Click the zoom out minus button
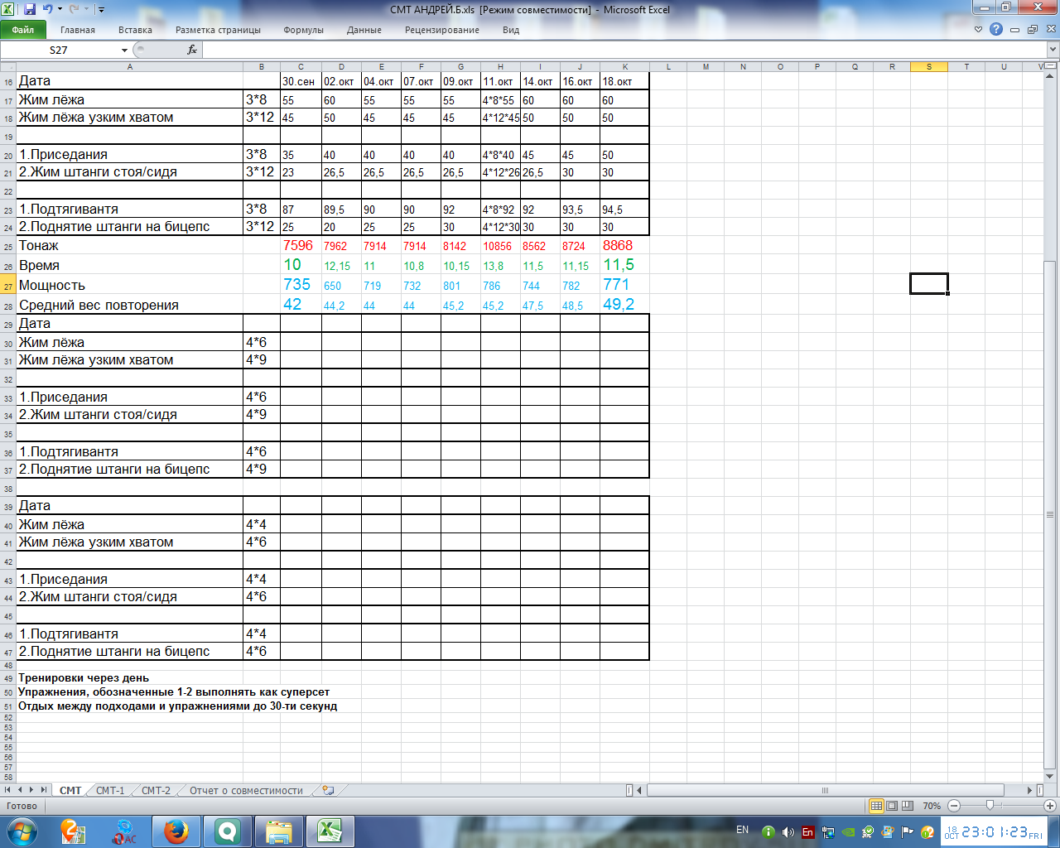Image resolution: width=1060 pixels, height=848 pixels. [954, 806]
